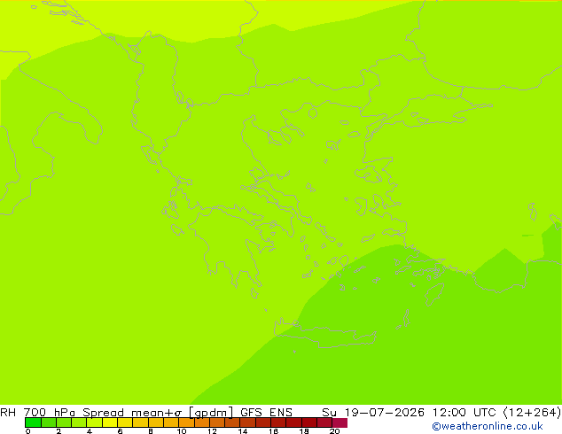
Task: Click the date 'Su 19-07-2026' text
Action: pos(373,413)
